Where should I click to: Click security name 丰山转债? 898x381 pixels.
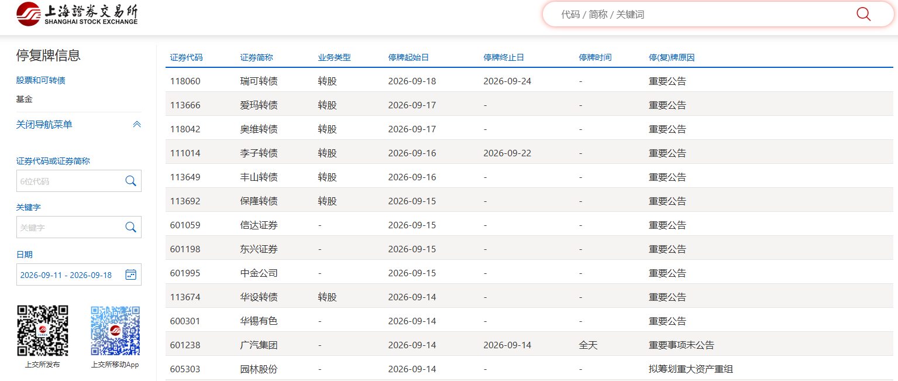tap(259, 177)
